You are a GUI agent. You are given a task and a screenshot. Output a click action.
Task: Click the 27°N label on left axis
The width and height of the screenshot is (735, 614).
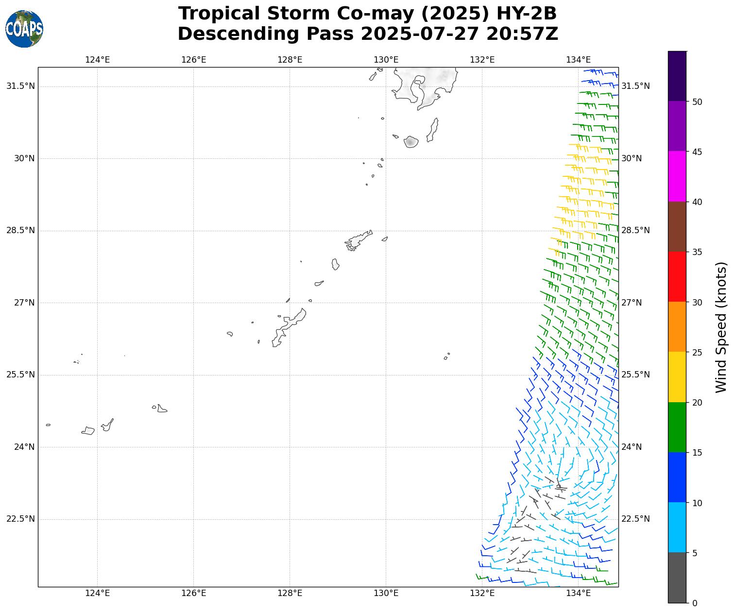click(24, 303)
